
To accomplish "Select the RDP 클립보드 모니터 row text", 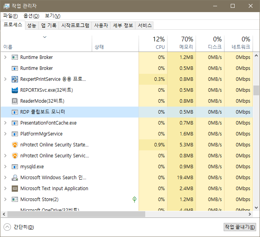I will pos(43,112).
